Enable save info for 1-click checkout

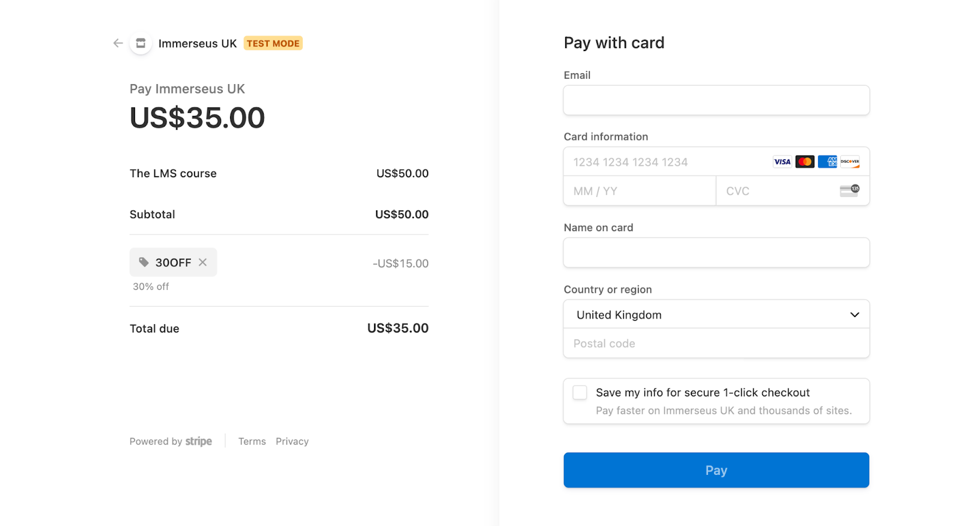[x=580, y=393]
